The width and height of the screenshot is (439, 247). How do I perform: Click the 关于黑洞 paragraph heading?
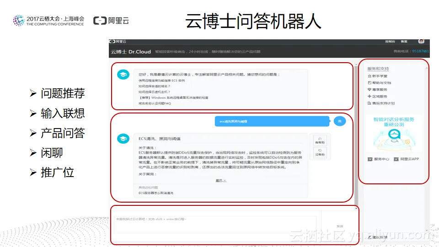148,174
